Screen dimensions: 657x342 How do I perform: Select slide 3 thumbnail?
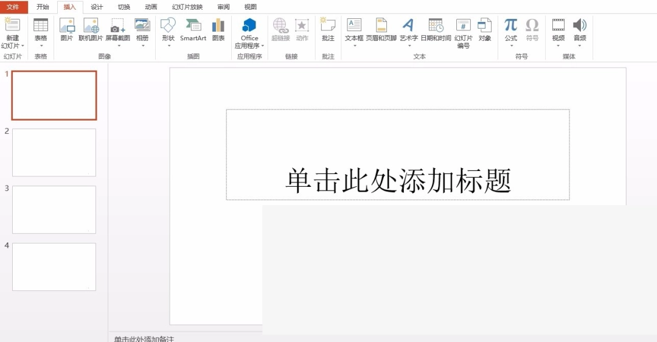point(54,209)
